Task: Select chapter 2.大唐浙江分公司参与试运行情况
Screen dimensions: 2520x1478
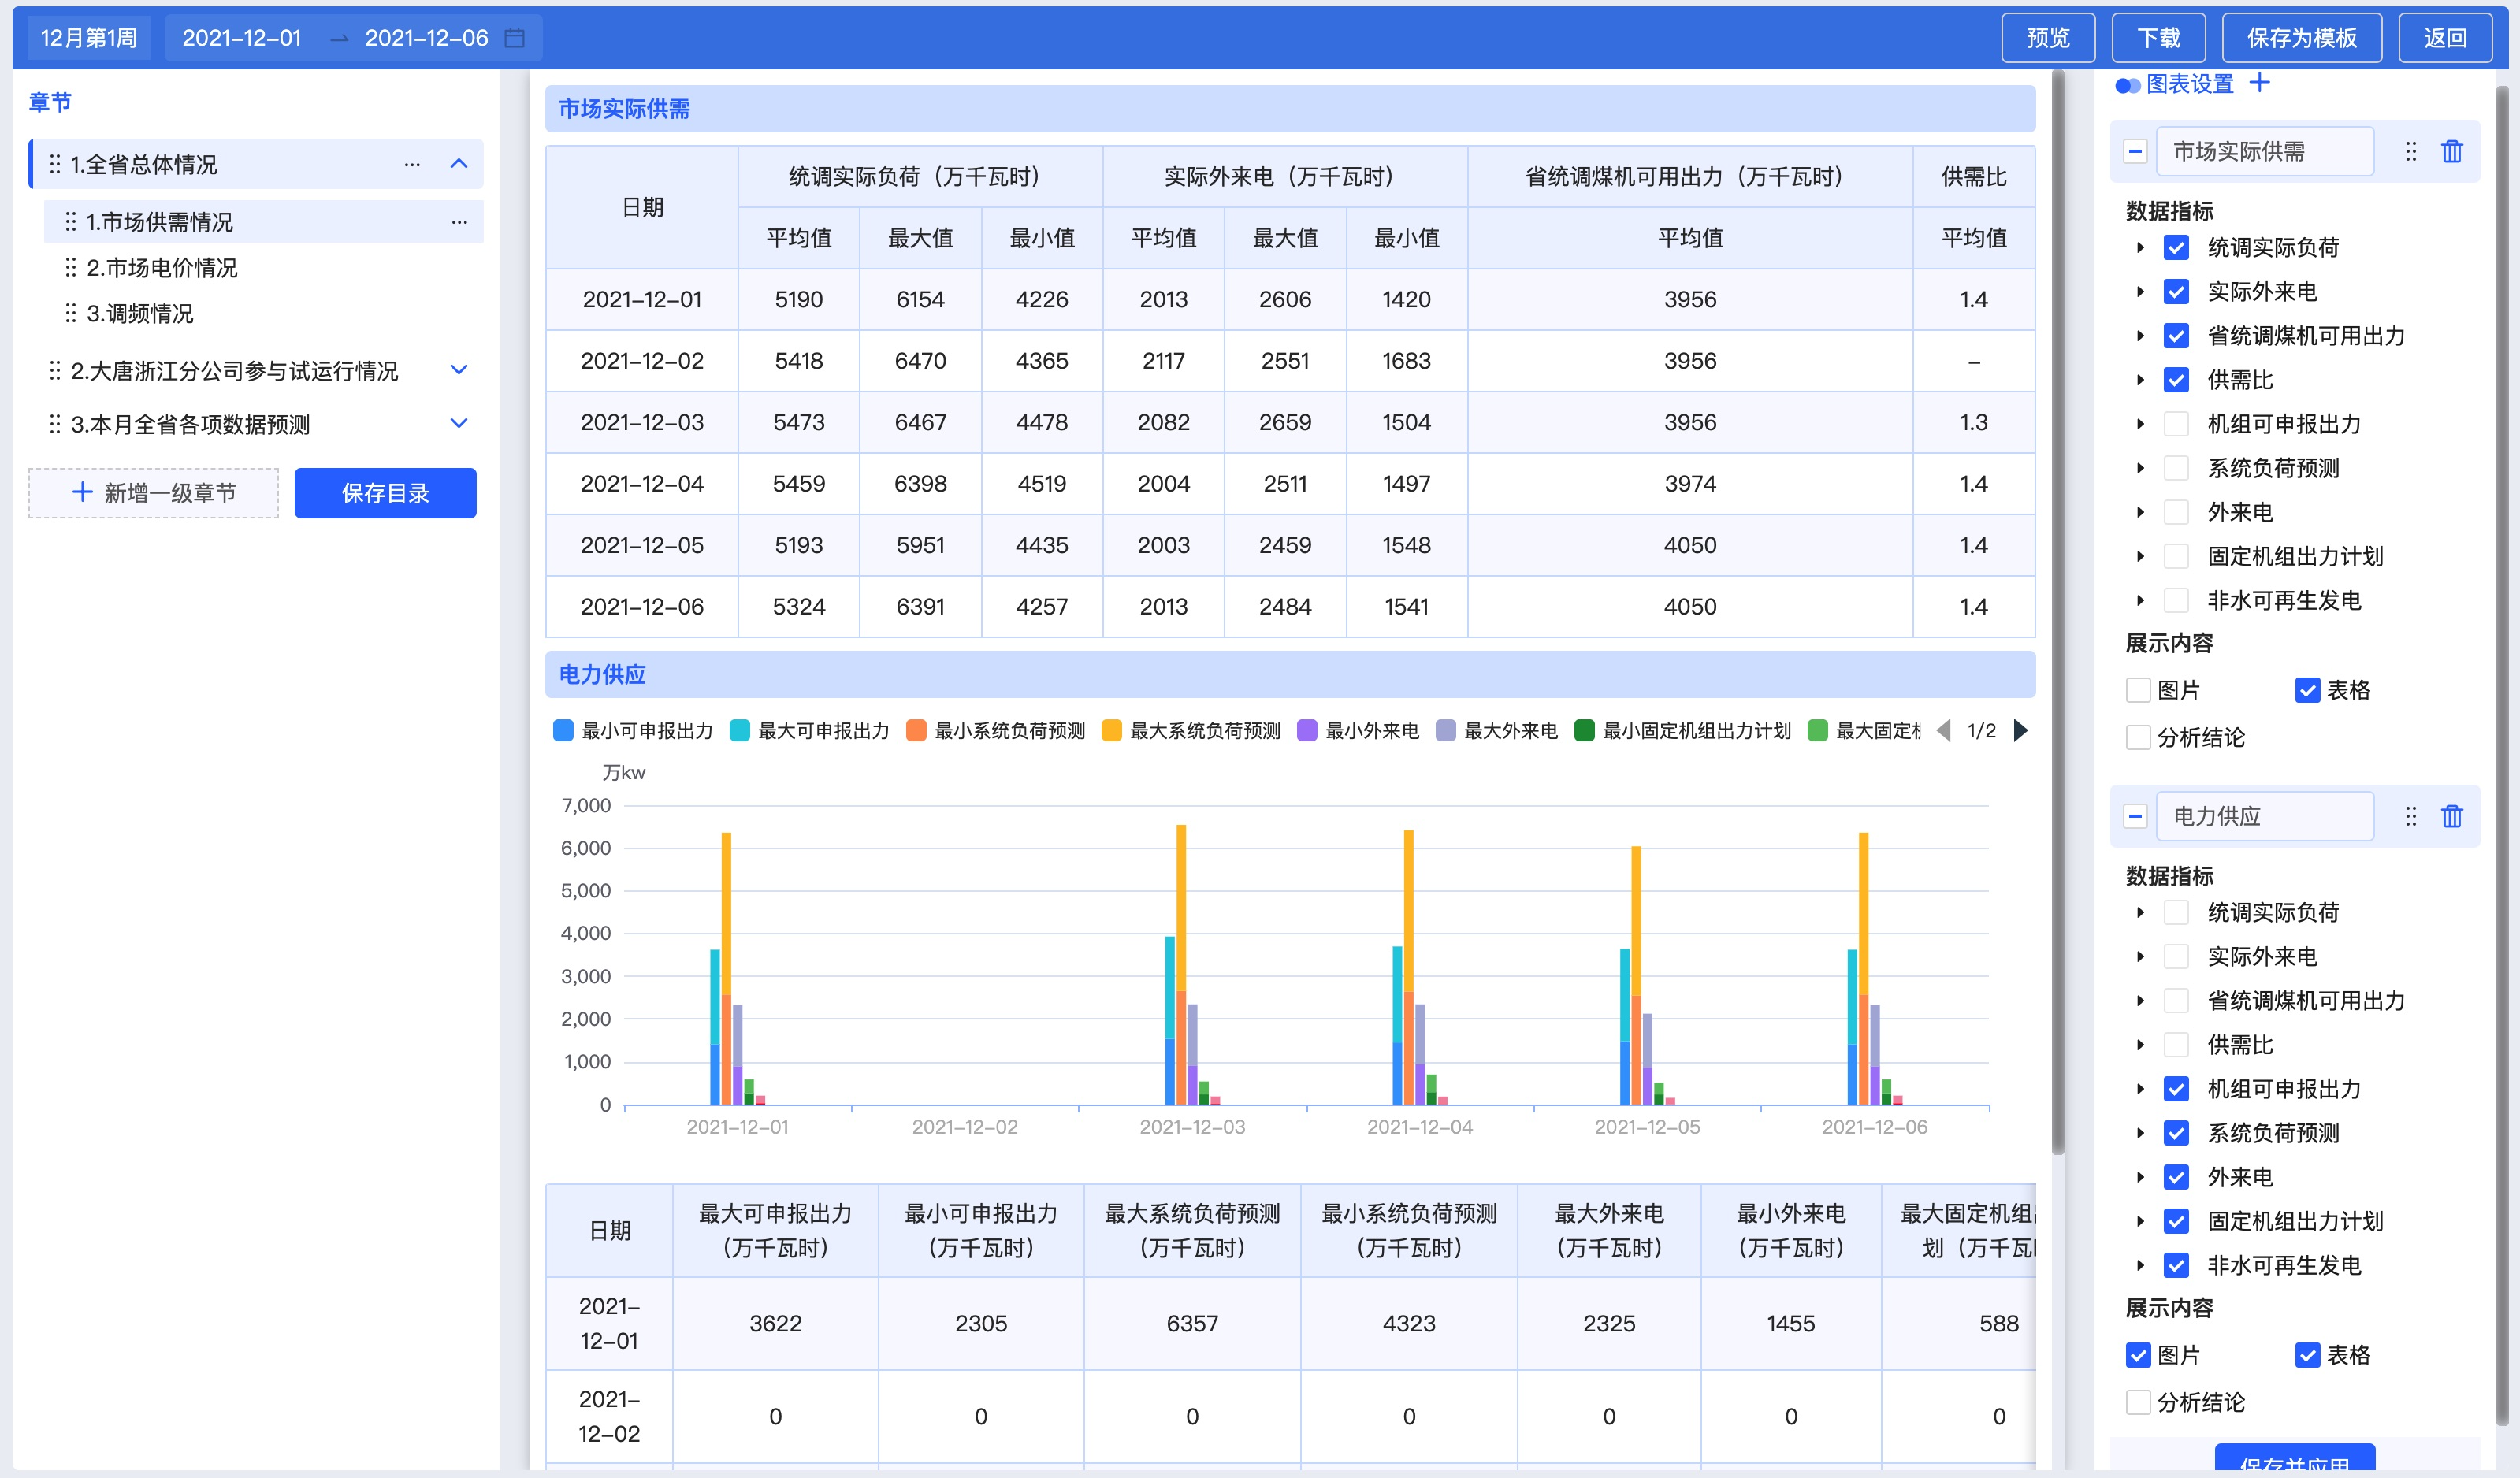Action: pos(234,371)
